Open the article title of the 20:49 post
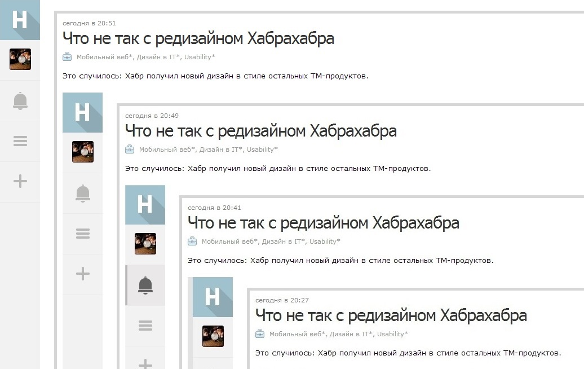 pos(260,131)
